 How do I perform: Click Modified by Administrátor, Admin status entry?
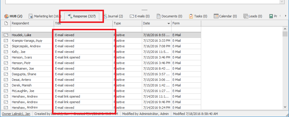(145, 114)
